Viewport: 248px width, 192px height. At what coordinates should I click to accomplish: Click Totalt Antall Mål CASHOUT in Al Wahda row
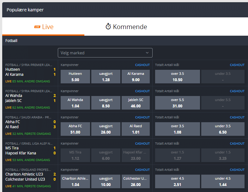click(x=237, y=91)
